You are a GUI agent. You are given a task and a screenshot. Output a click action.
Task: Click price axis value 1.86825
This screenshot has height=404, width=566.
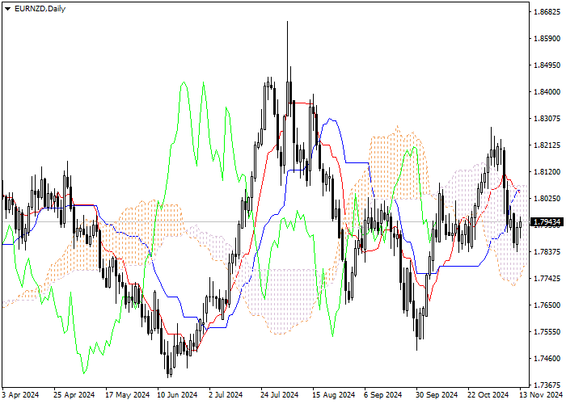click(547, 12)
